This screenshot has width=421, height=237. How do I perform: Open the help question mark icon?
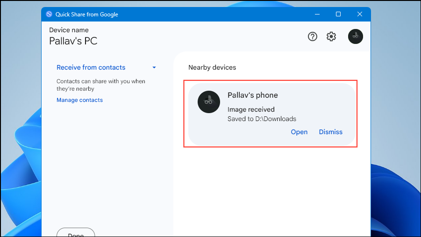click(312, 36)
